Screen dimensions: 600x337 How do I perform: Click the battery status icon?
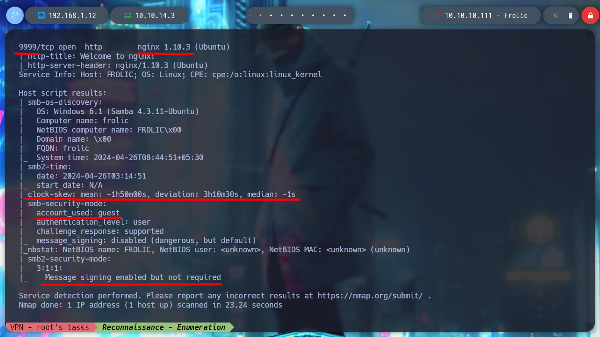coord(571,15)
